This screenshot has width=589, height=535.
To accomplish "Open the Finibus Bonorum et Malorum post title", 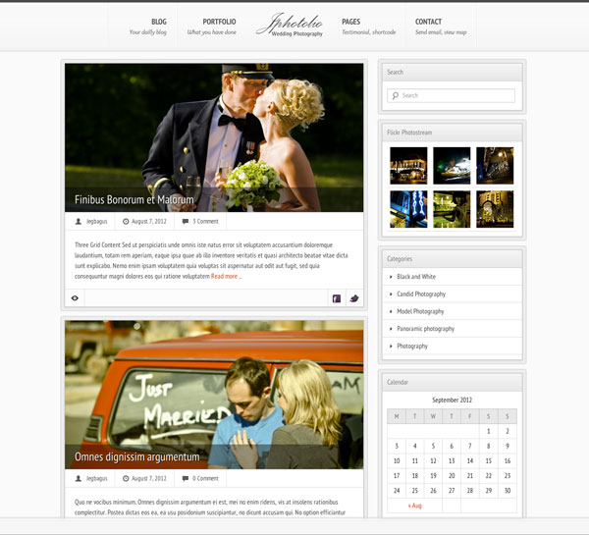I will pyautogui.click(x=134, y=200).
